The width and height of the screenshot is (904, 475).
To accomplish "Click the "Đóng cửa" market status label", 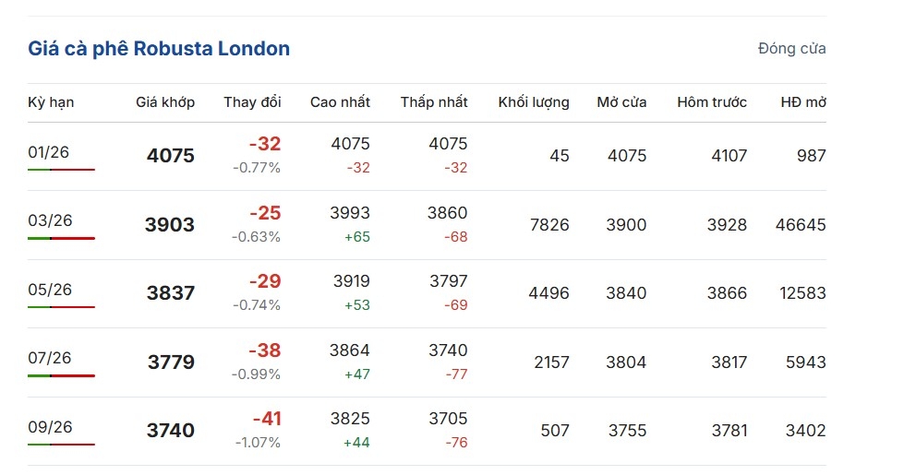I will 791,49.
